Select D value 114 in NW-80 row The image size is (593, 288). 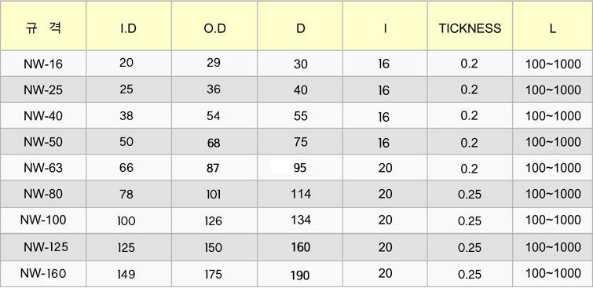click(301, 194)
